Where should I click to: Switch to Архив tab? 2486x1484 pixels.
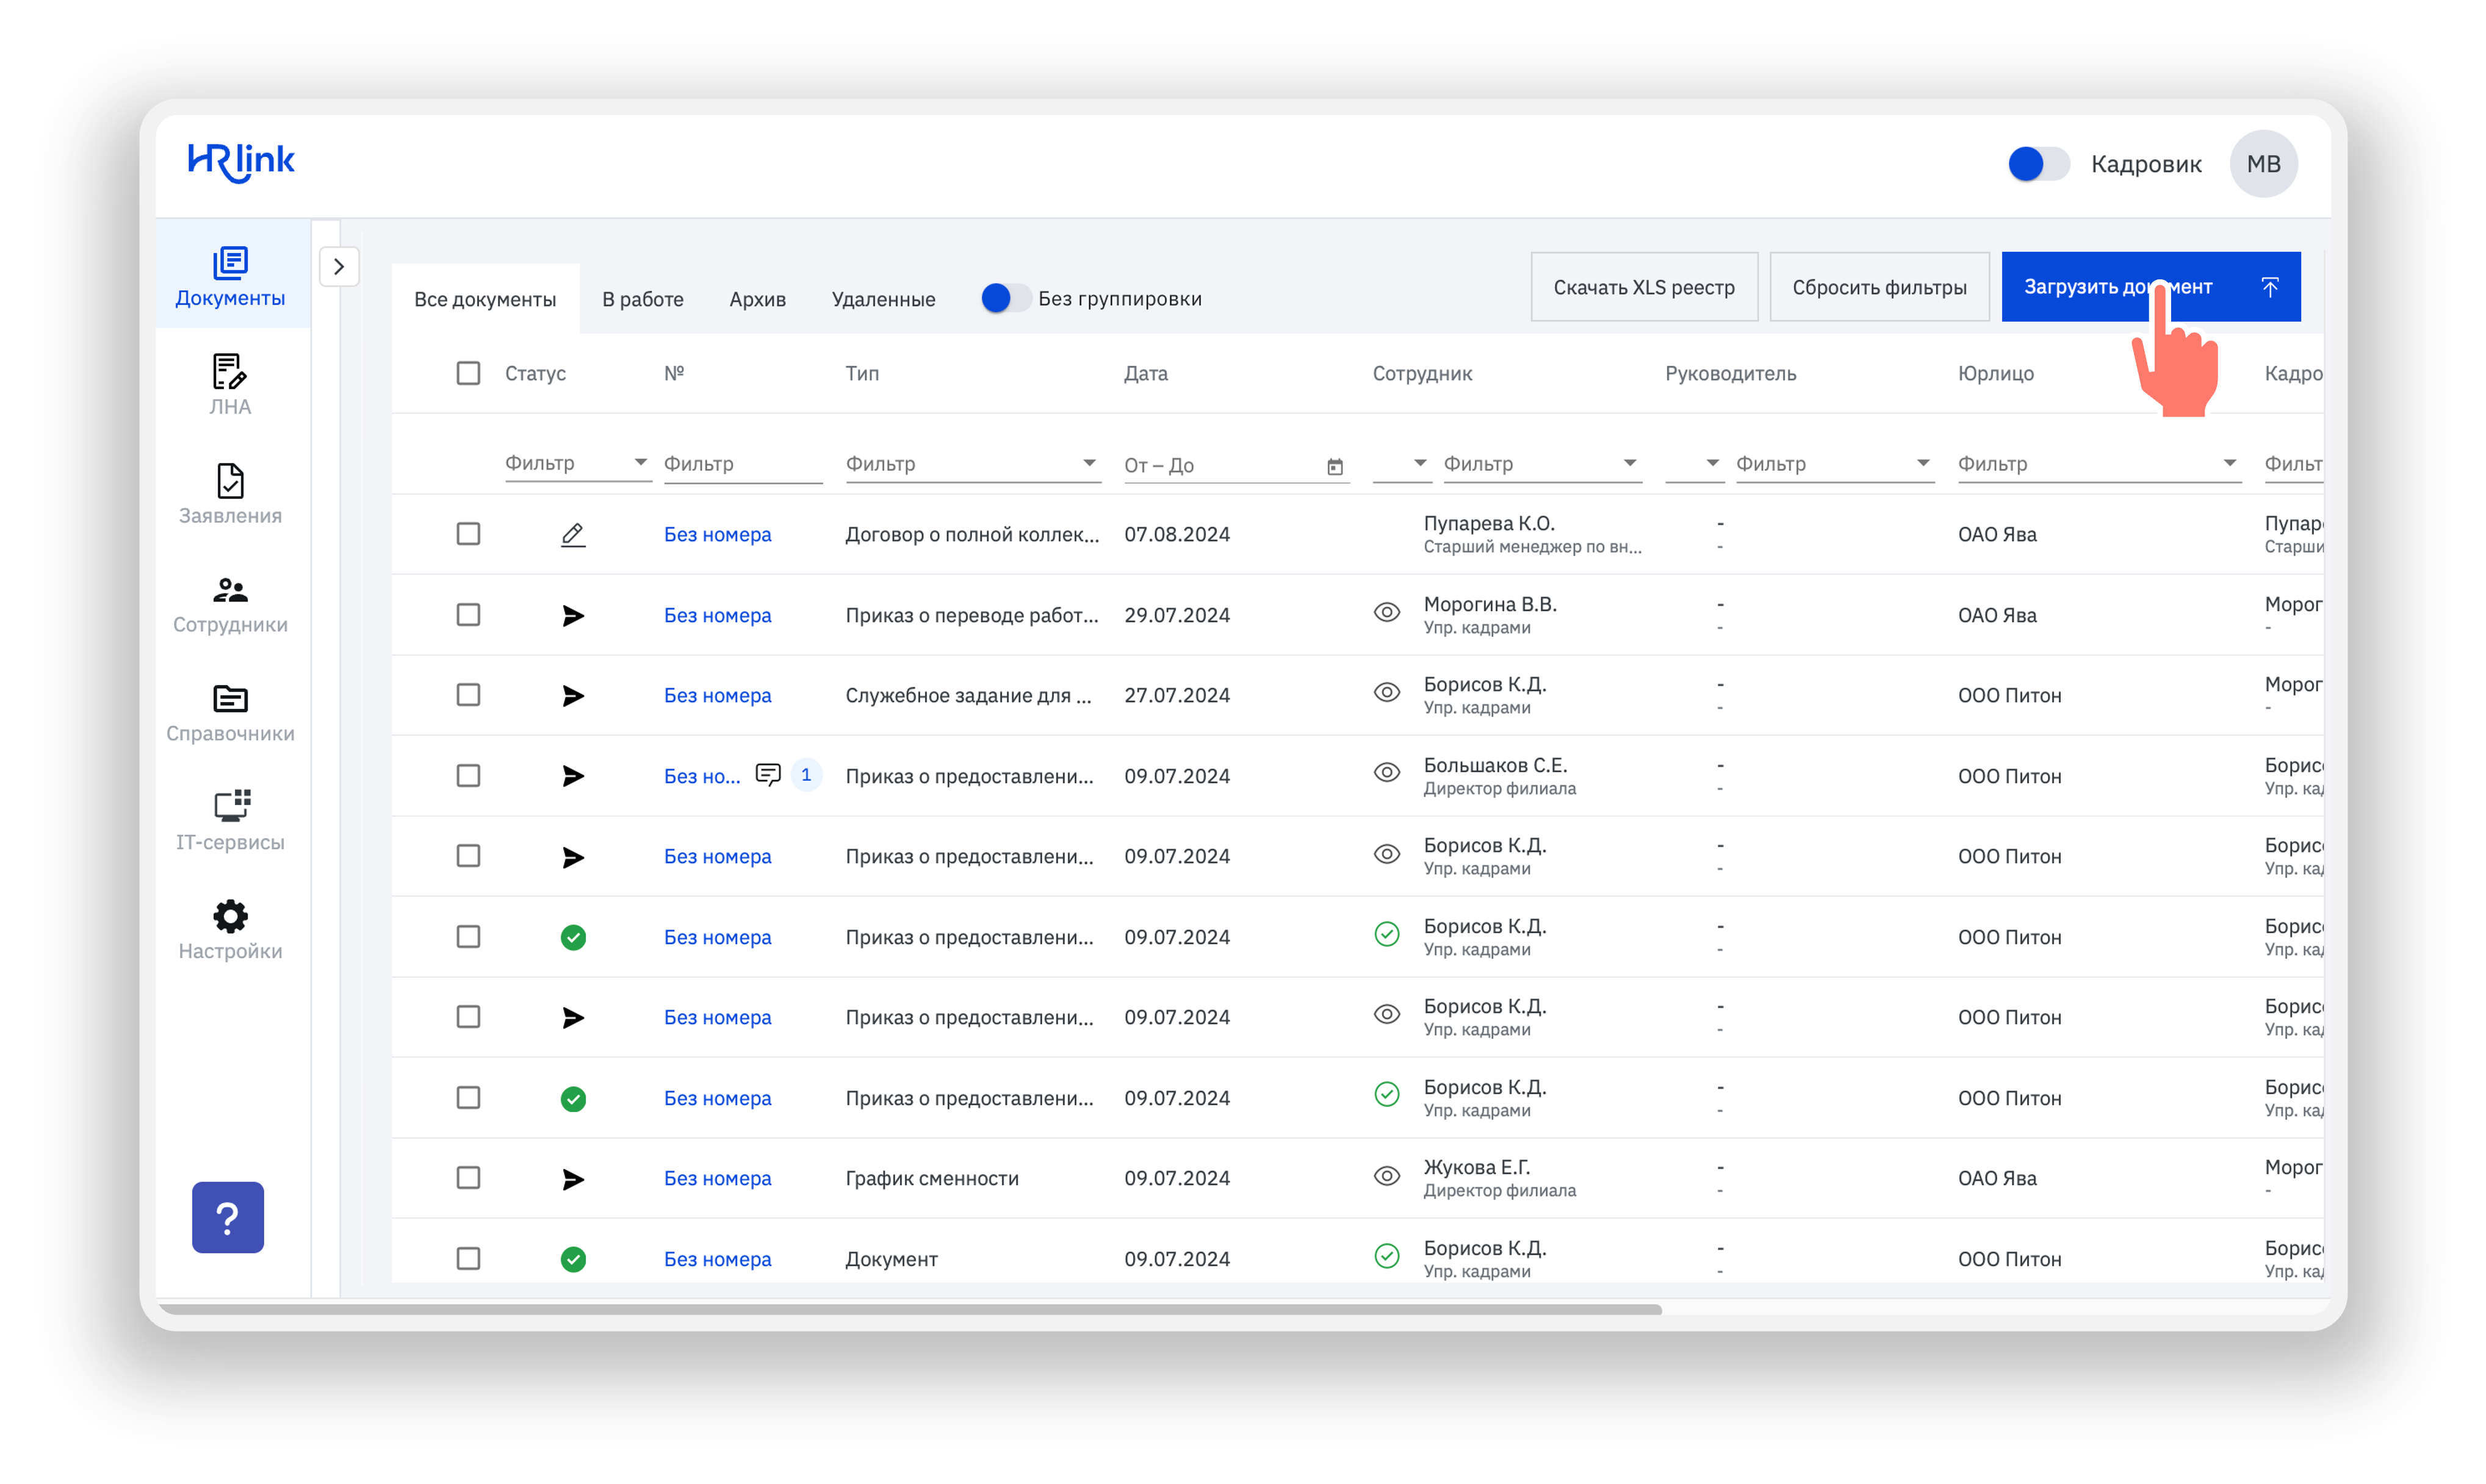(x=757, y=299)
